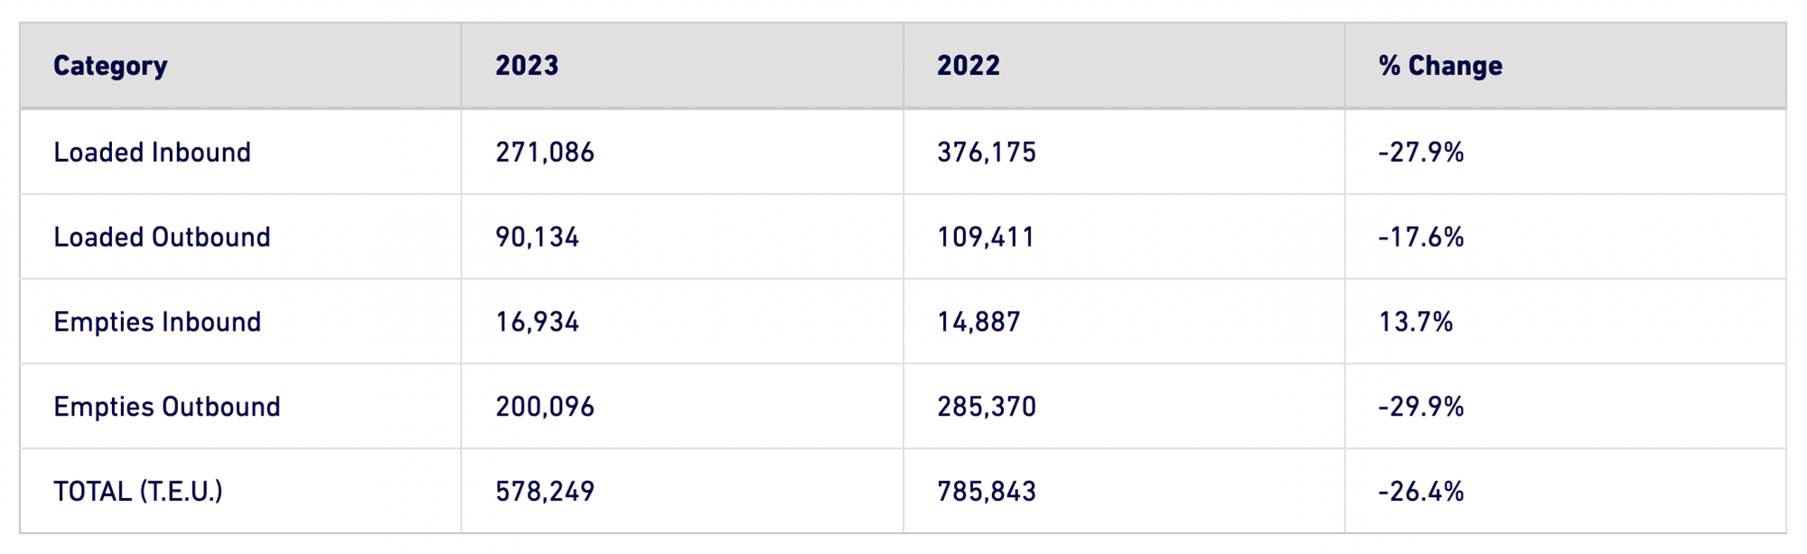Image resolution: width=1807 pixels, height=554 pixels.
Task: Select the Empties Outbound row label
Action: [x=167, y=407]
